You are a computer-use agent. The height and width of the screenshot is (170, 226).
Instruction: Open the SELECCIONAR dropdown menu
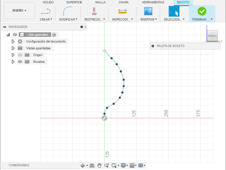pyautogui.click(x=174, y=19)
